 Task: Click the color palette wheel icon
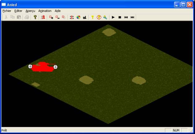[78, 17]
